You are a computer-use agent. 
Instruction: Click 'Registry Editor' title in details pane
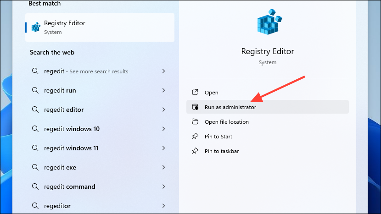click(268, 51)
